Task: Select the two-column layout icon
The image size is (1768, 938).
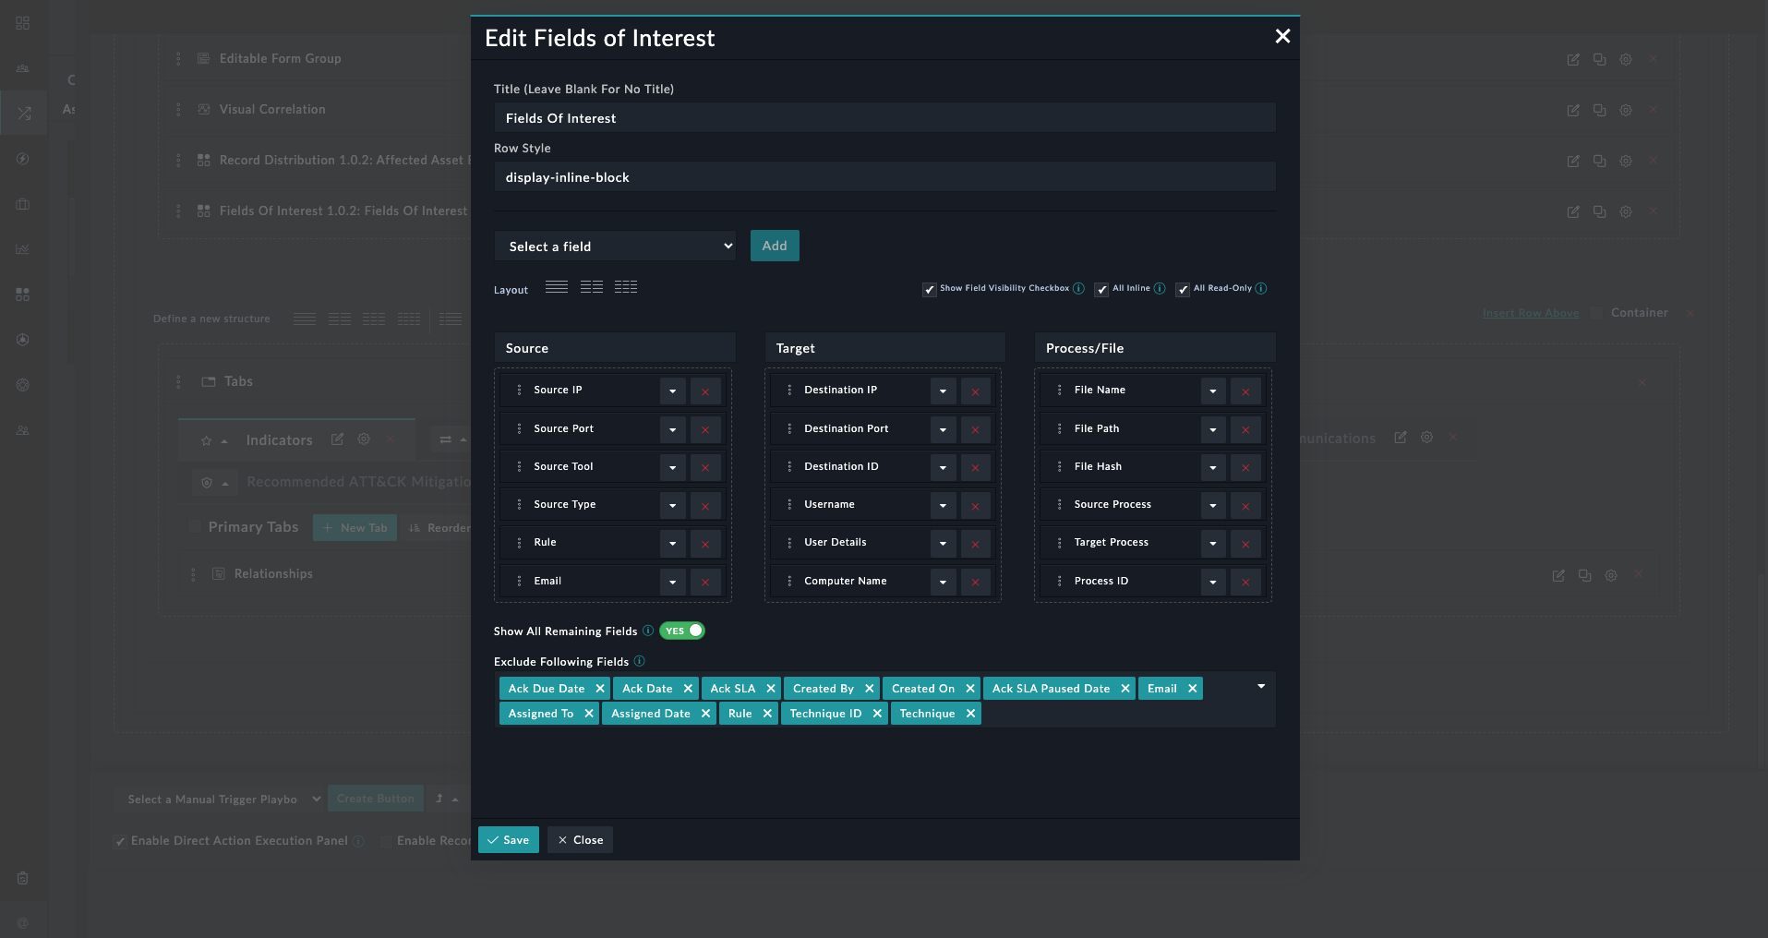Action: tap(591, 287)
